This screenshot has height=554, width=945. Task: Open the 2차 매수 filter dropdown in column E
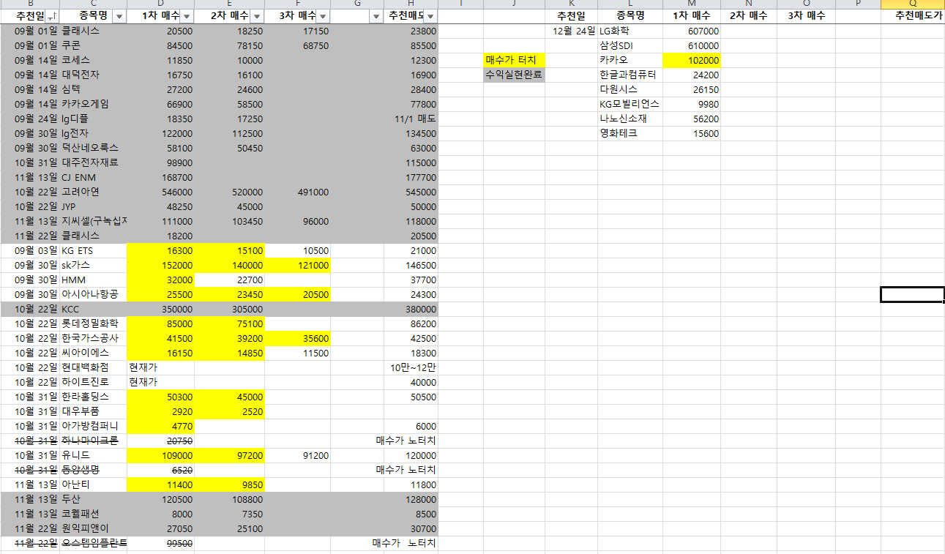[256, 16]
